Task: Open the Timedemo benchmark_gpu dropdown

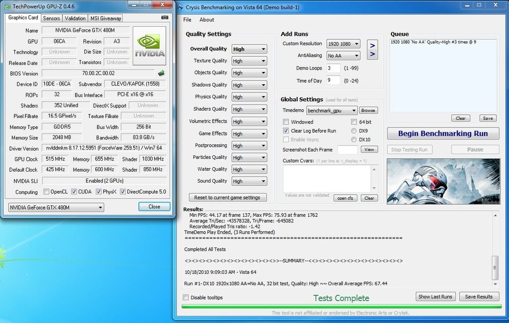Action: tap(332, 111)
